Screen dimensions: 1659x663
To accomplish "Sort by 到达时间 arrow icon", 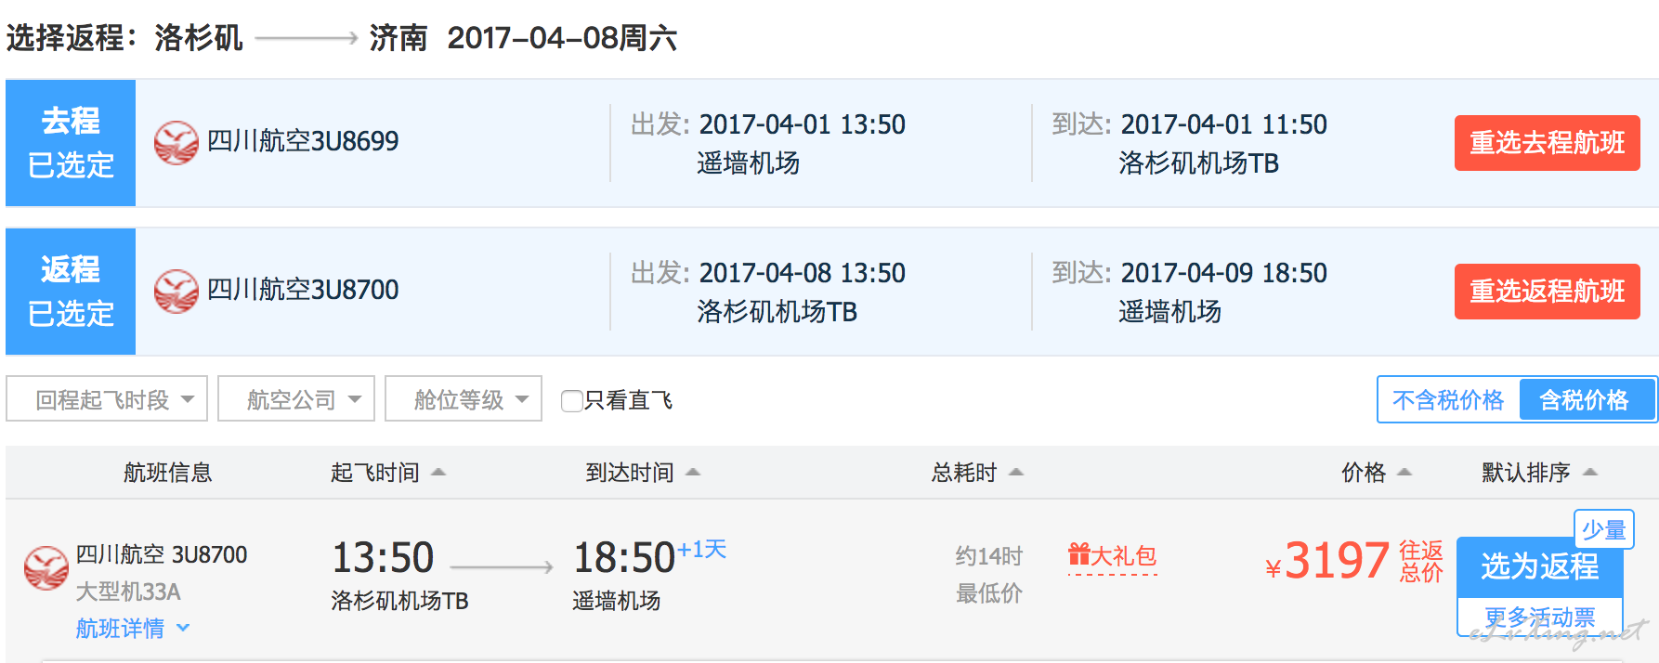I will (693, 472).
